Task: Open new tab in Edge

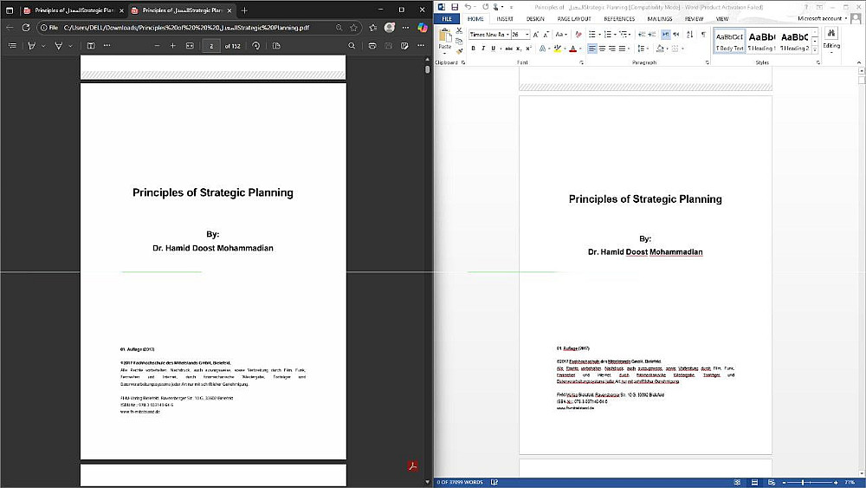Action: [244, 10]
